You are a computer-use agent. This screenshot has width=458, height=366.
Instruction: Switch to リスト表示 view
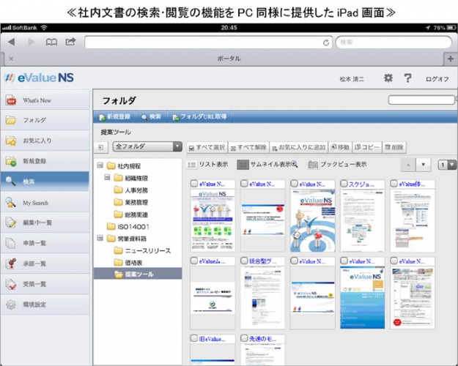[x=207, y=165]
